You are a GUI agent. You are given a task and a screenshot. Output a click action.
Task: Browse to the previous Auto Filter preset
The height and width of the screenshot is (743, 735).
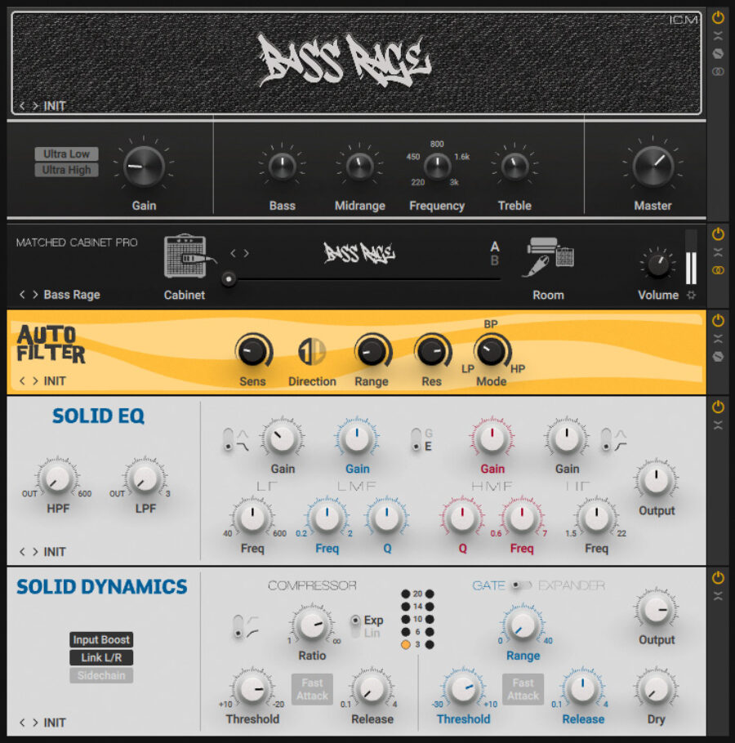(x=23, y=381)
